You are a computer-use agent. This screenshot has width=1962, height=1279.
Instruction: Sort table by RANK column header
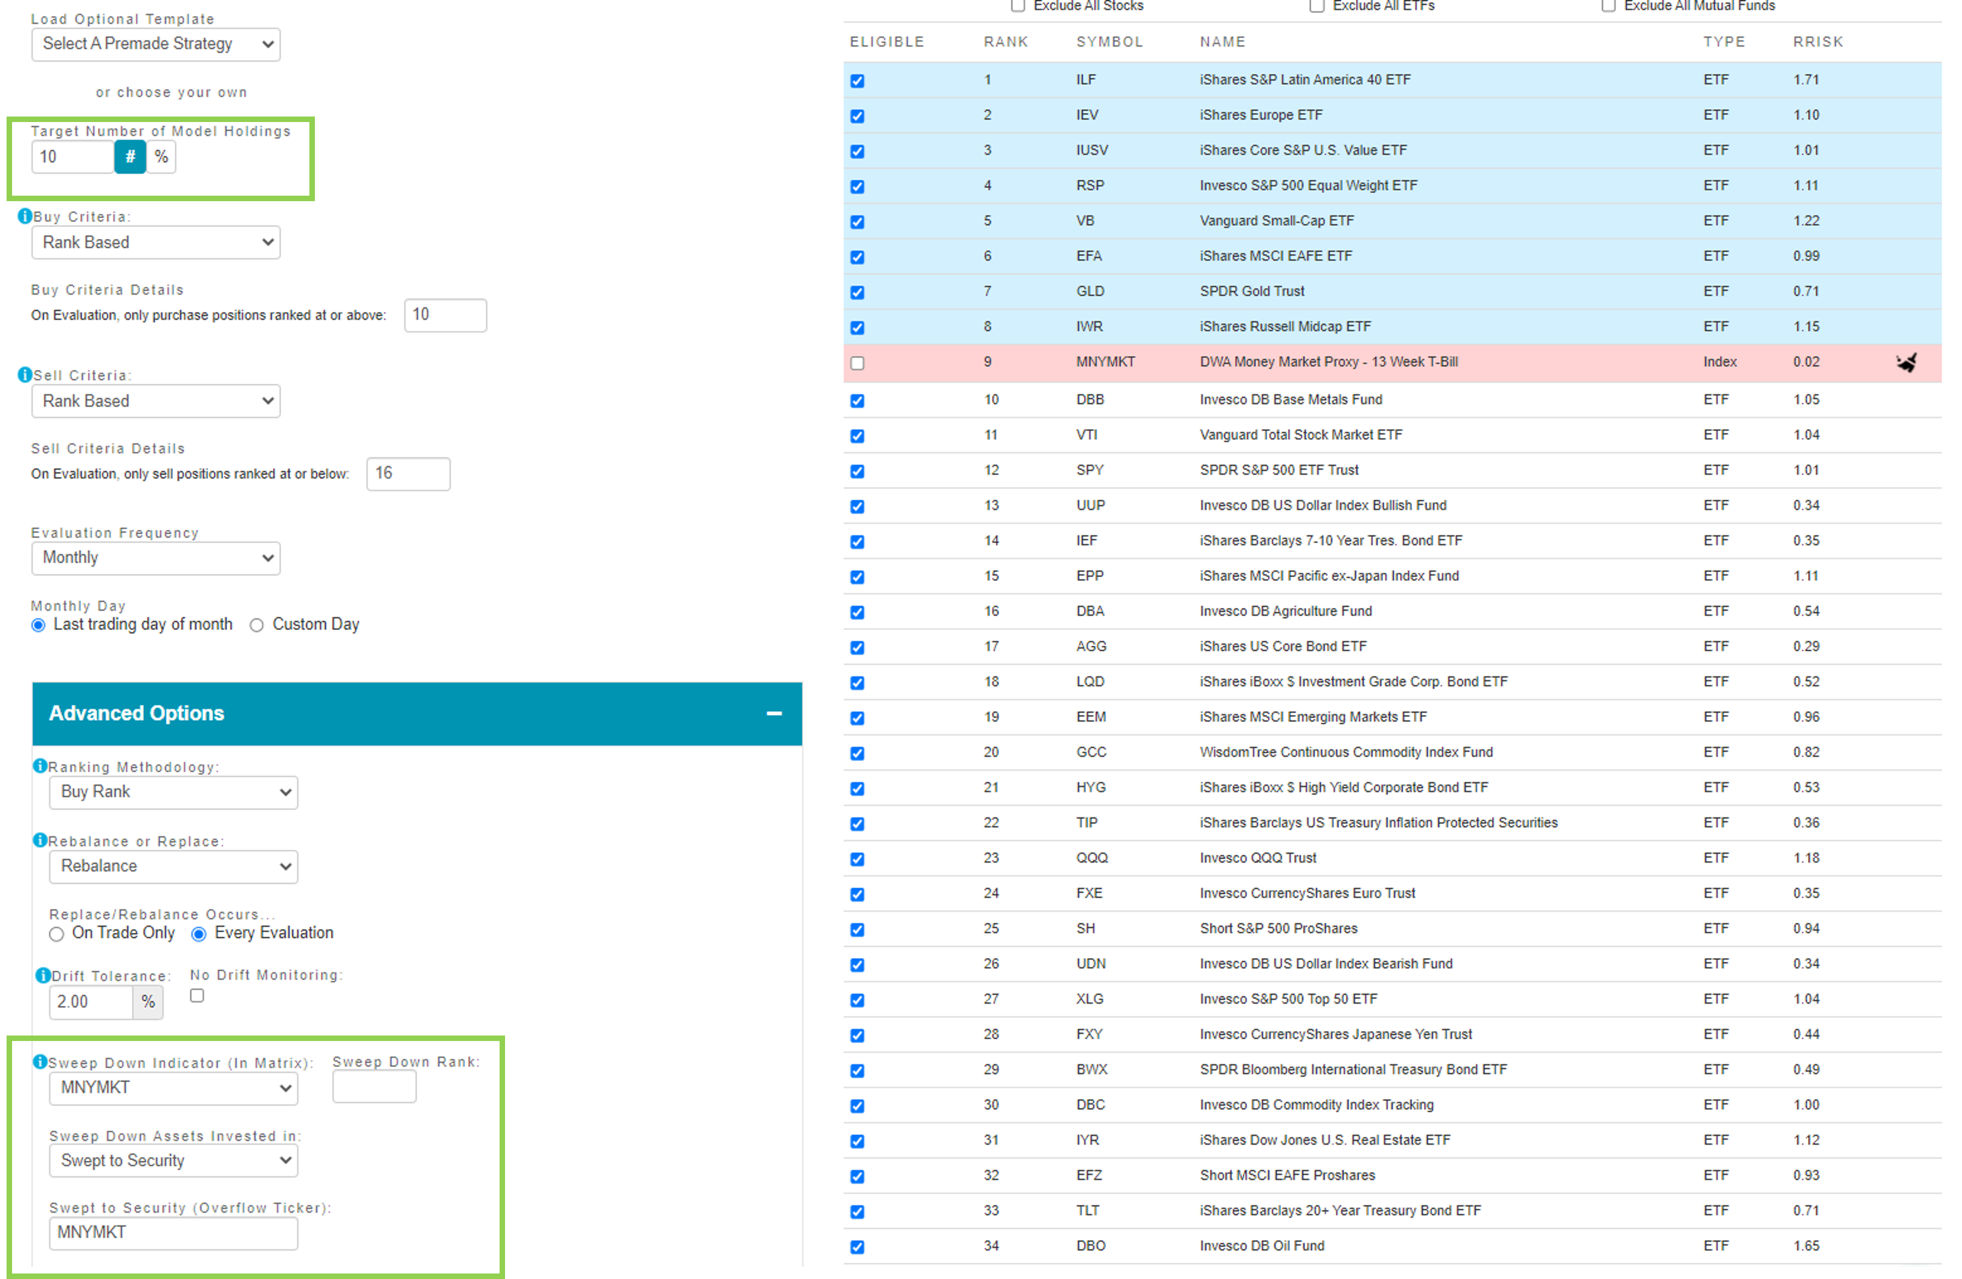click(x=1006, y=42)
